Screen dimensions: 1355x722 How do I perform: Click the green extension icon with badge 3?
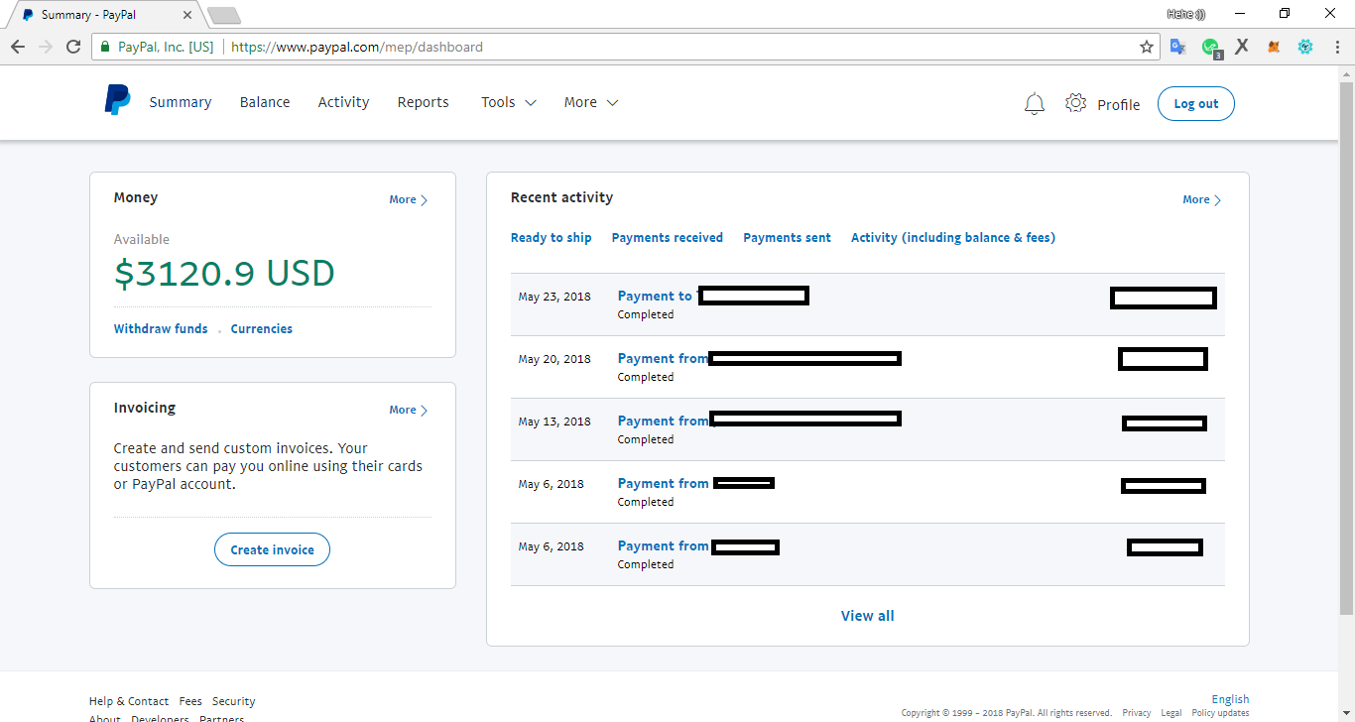pyautogui.click(x=1211, y=48)
